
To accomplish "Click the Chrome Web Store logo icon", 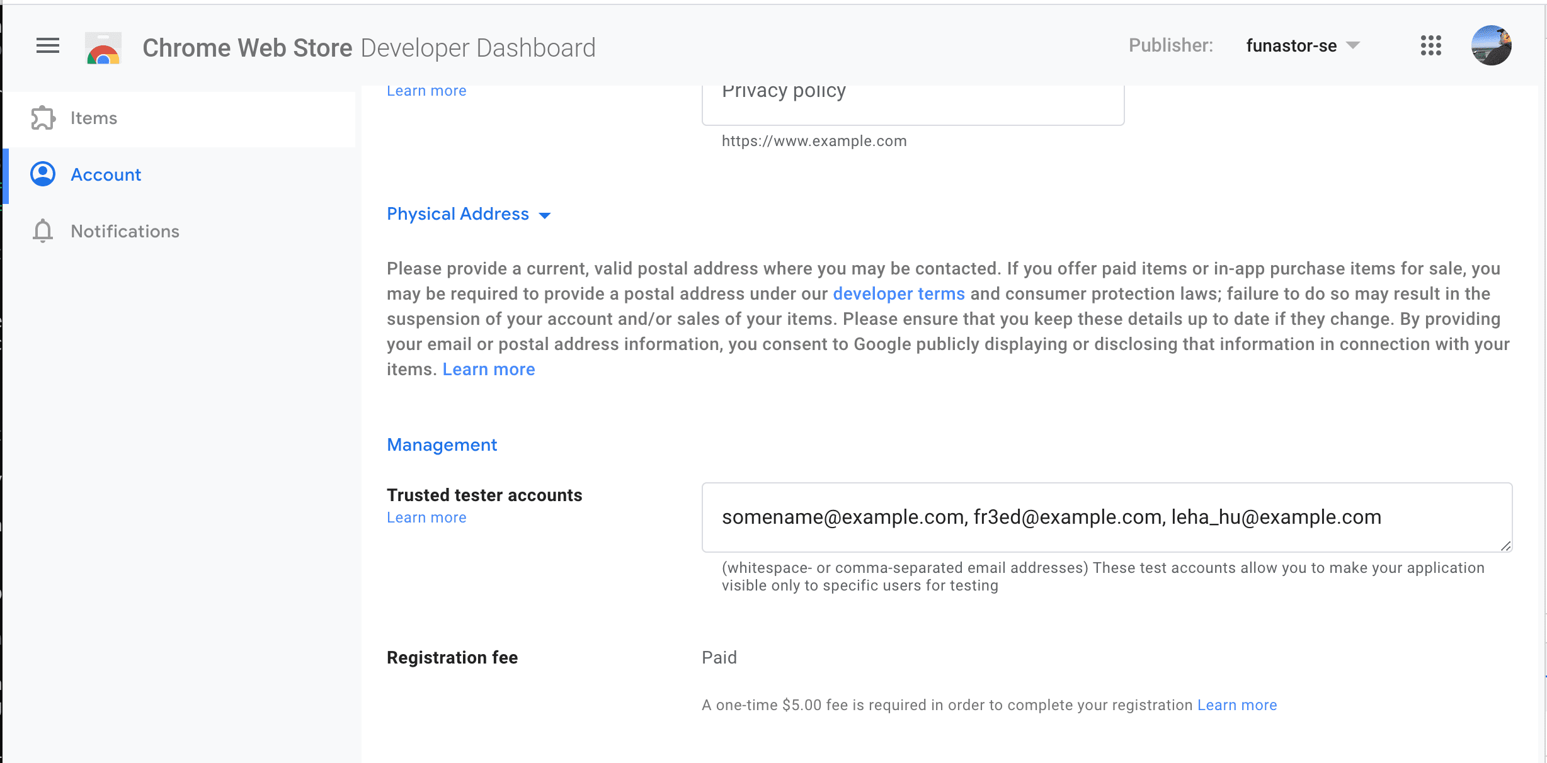I will (103, 47).
